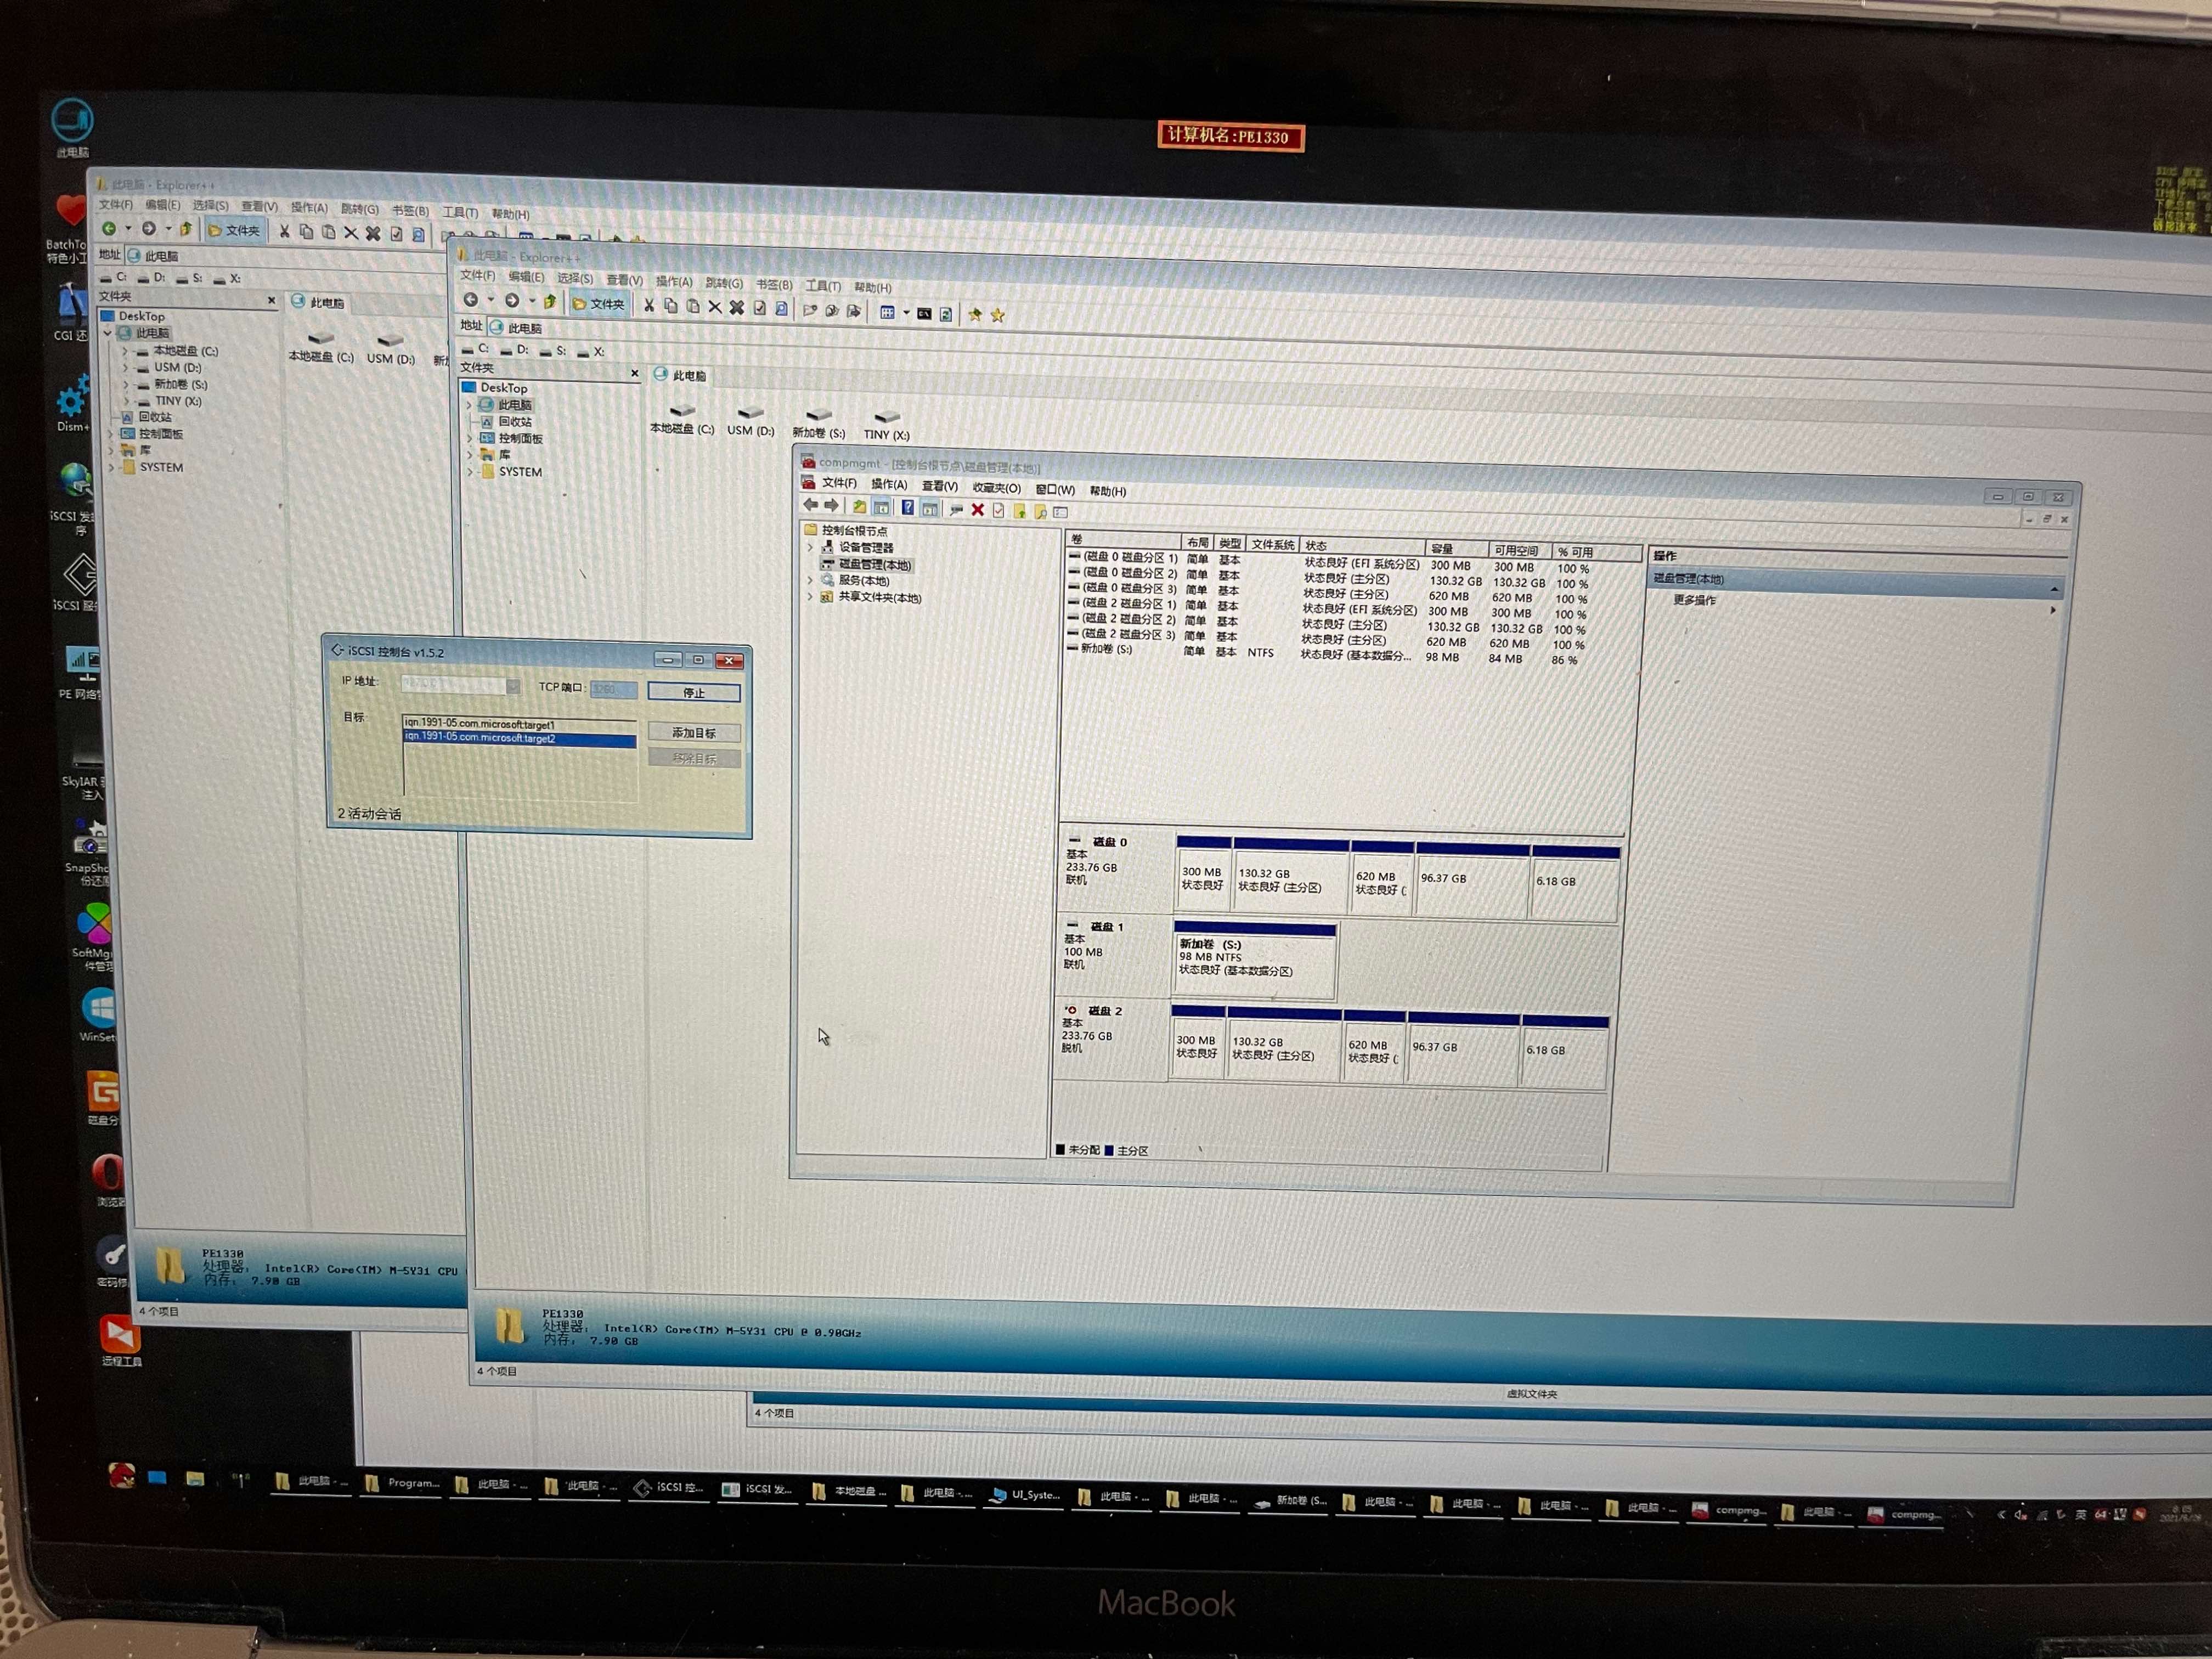Viewport: 2212px width, 1659px height.
Task: Click X: drive button in front Explorer++ drive bar
Action: 591,352
